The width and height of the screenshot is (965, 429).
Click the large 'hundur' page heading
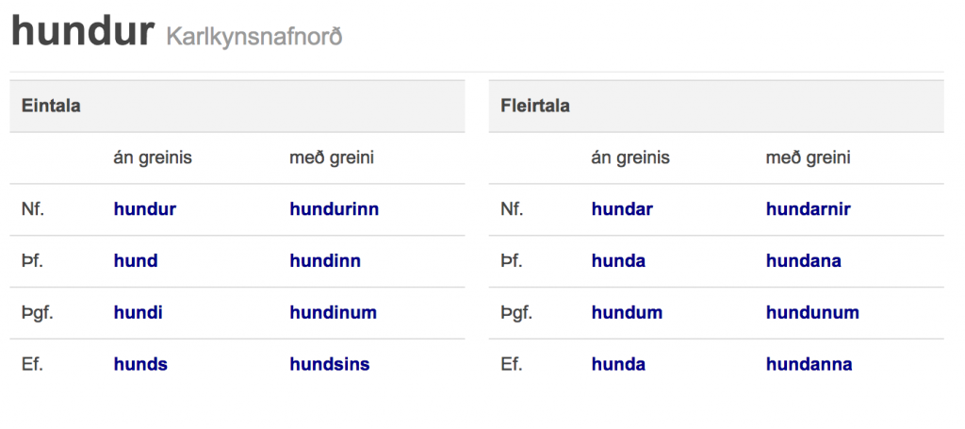click(82, 32)
